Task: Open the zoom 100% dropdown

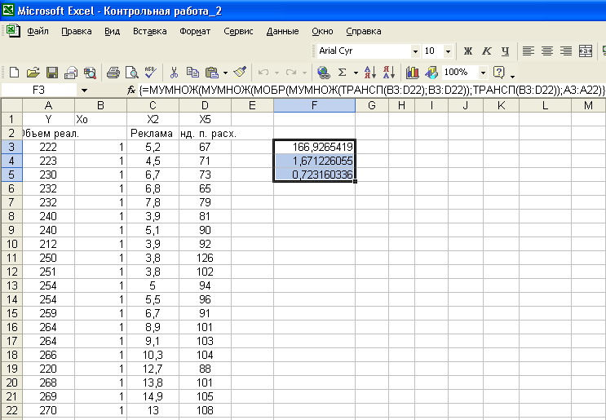Action: pos(483,73)
